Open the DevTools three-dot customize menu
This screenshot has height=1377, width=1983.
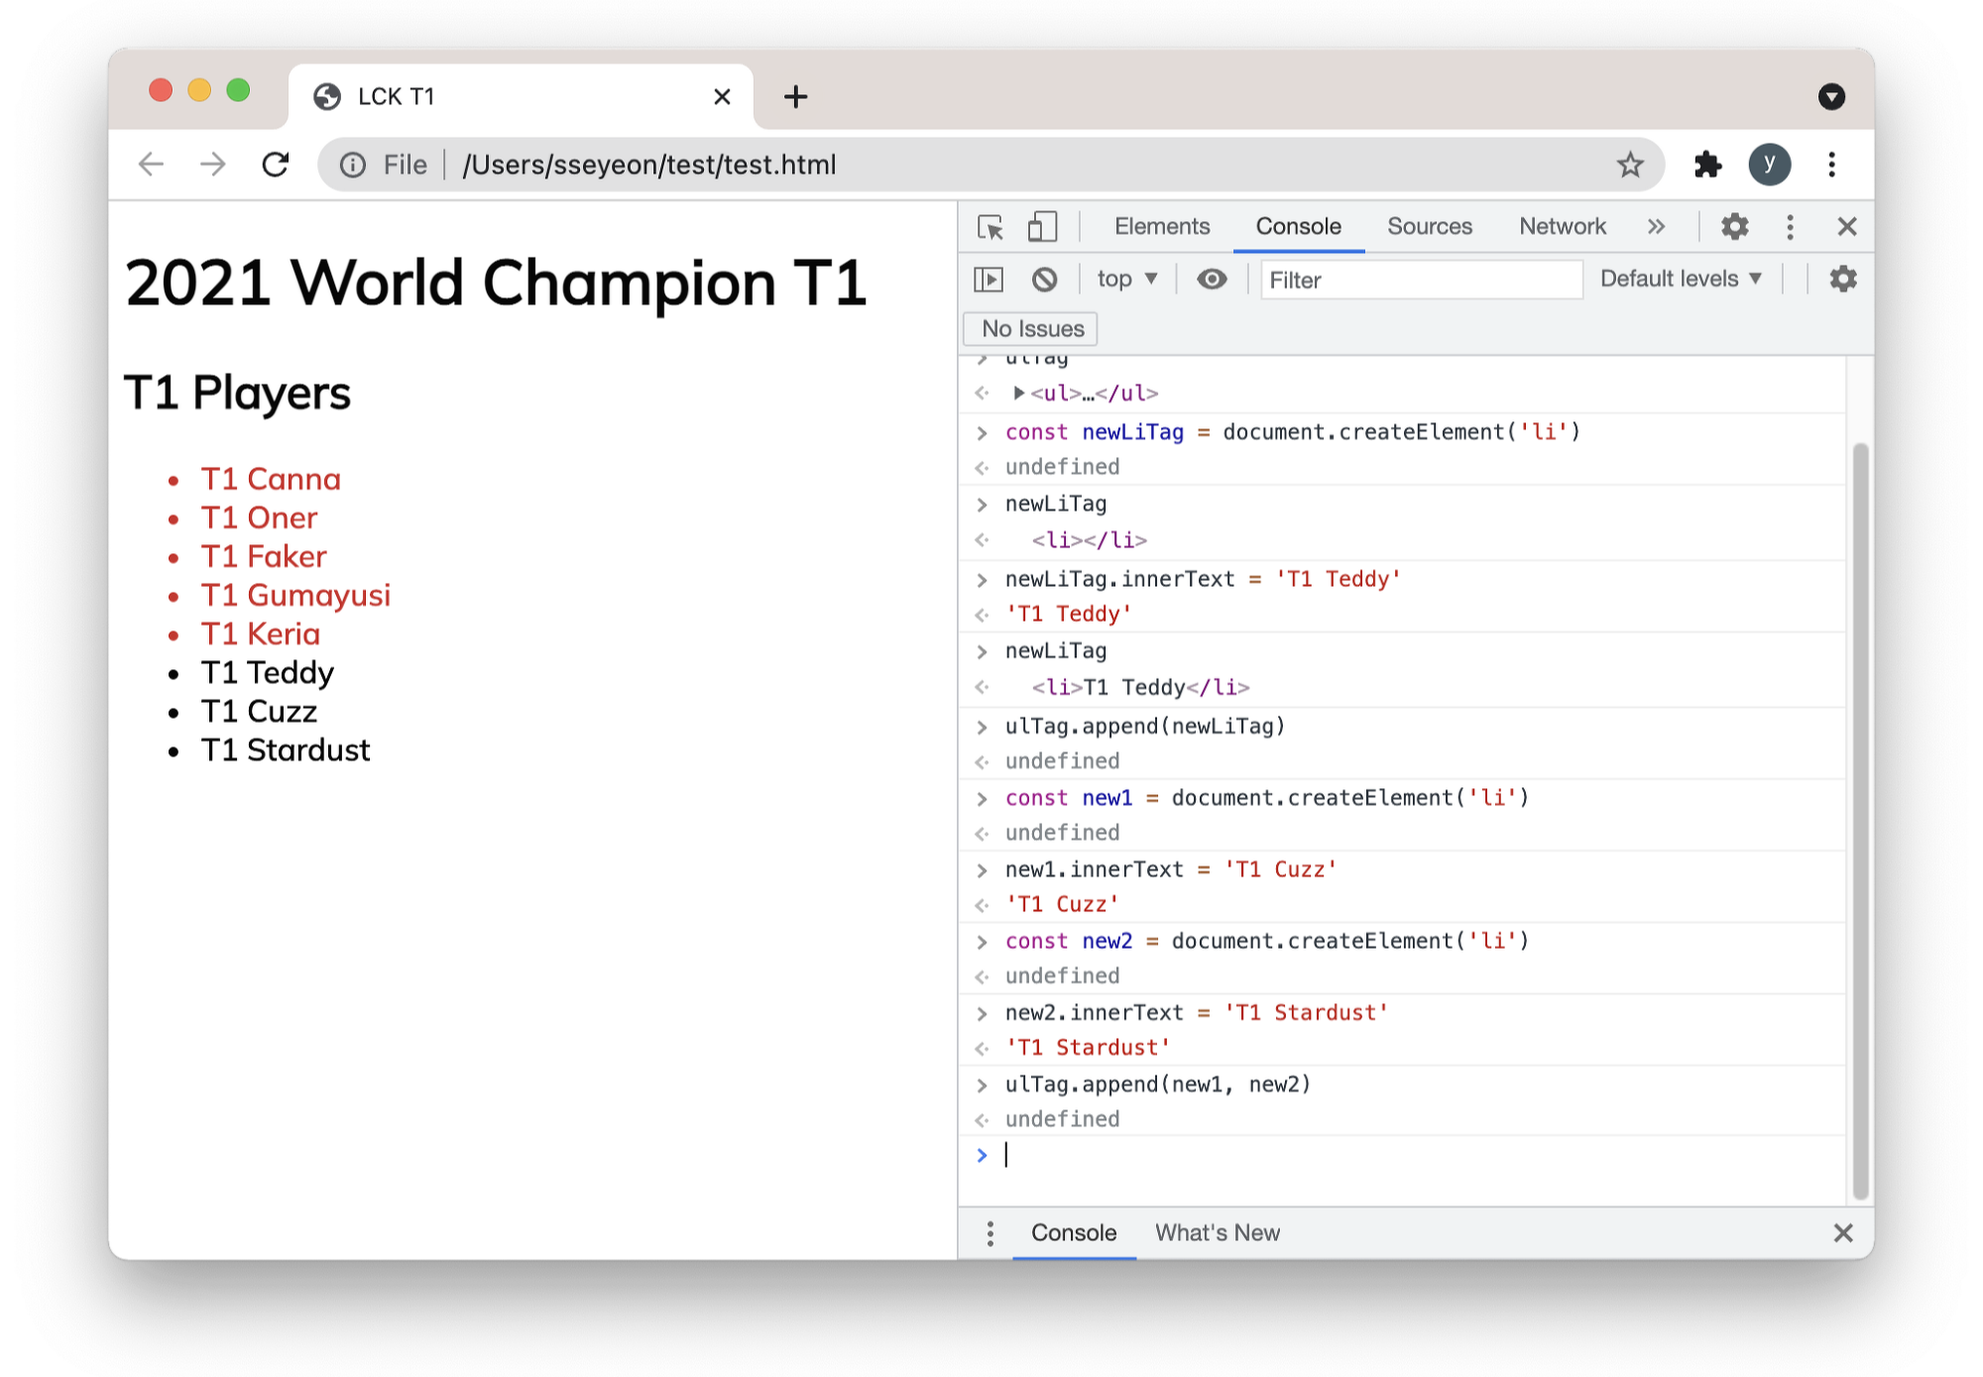point(1790,227)
